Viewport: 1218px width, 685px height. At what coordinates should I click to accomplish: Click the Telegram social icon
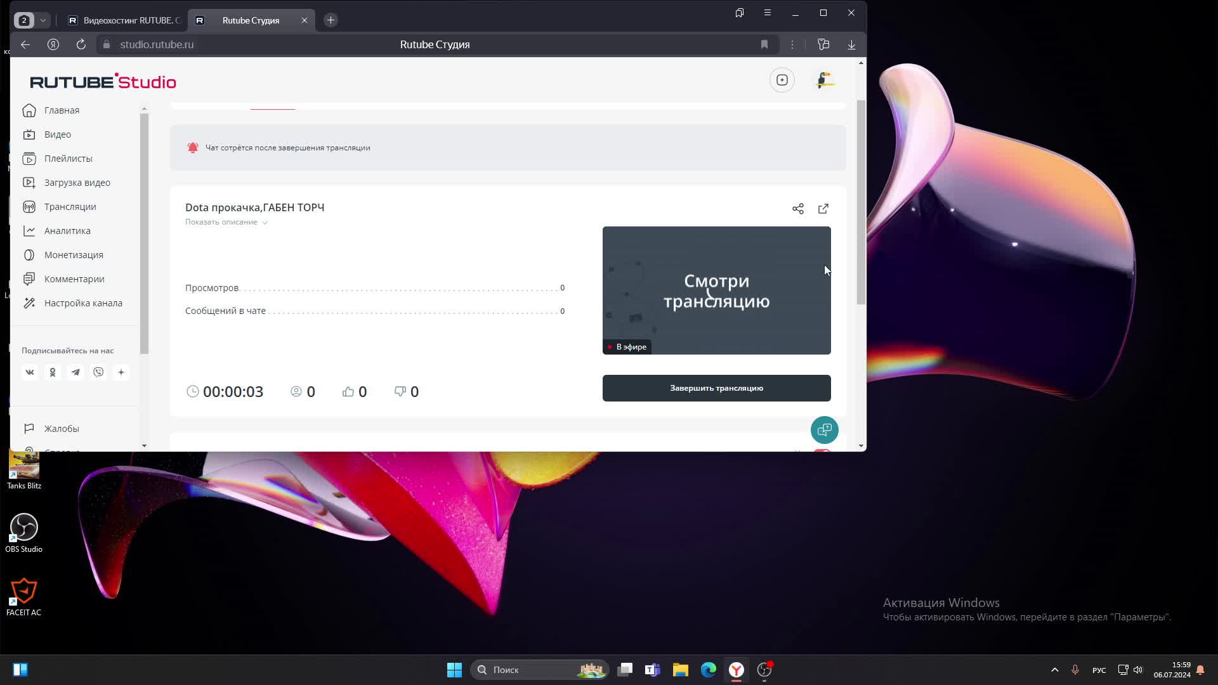(75, 372)
